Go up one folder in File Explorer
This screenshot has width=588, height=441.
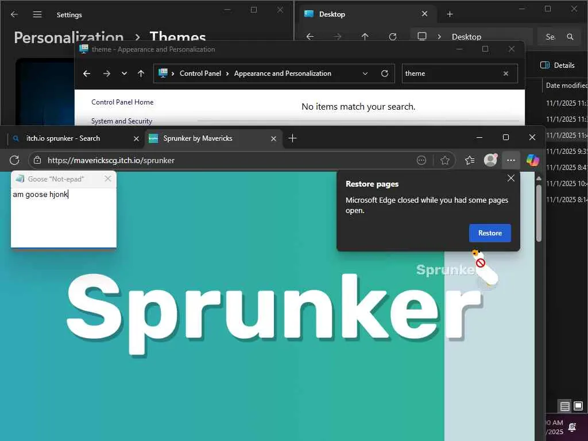[365, 36]
